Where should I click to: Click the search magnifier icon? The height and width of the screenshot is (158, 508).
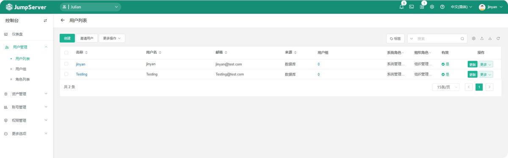click(462, 39)
